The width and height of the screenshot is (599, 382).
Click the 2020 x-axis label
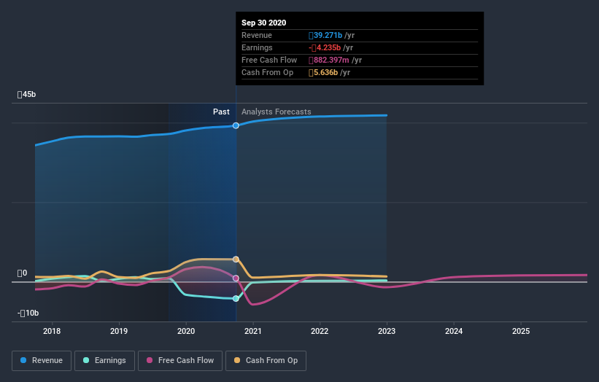point(186,331)
